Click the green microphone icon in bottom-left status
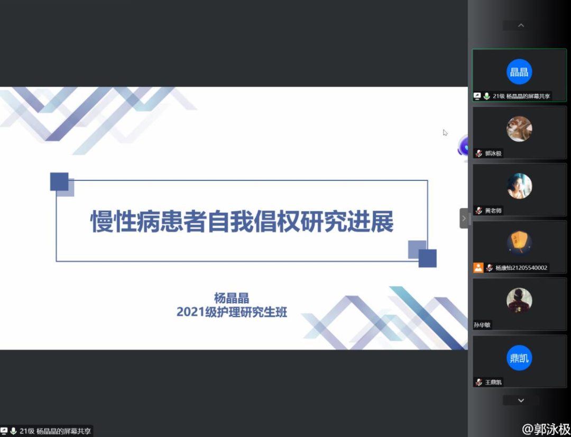 tap(13, 431)
